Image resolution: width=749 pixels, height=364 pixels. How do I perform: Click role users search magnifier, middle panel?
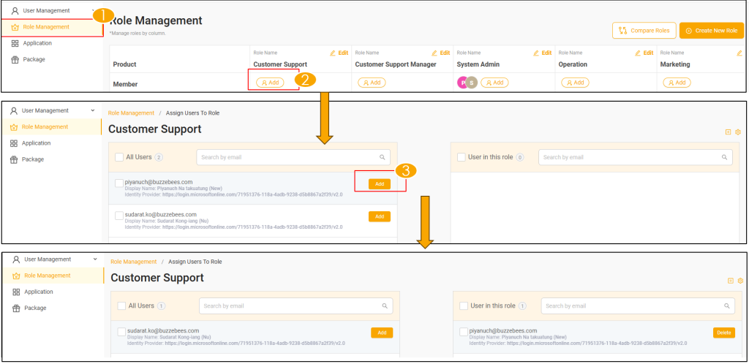[724, 157]
